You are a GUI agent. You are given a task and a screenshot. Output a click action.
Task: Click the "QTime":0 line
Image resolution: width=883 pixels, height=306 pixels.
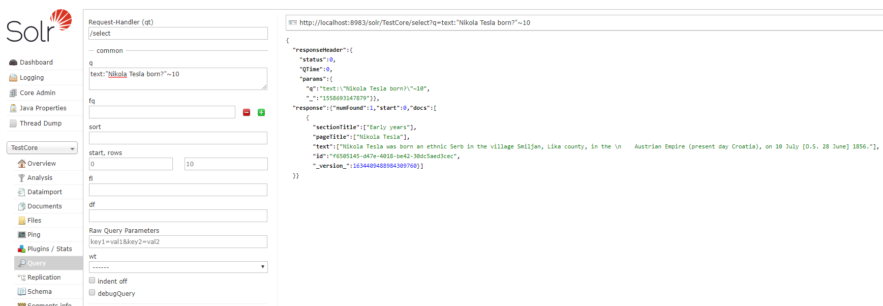[x=316, y=70]
